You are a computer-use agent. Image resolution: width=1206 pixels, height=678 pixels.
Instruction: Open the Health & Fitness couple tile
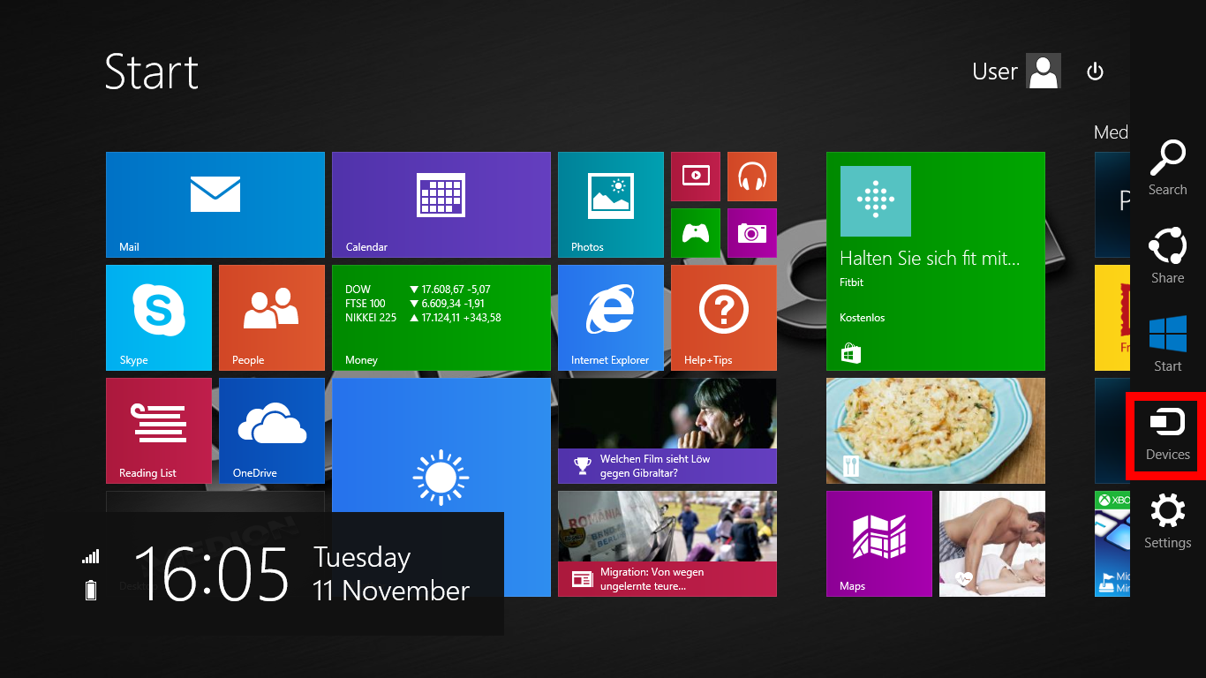point(992,544)
